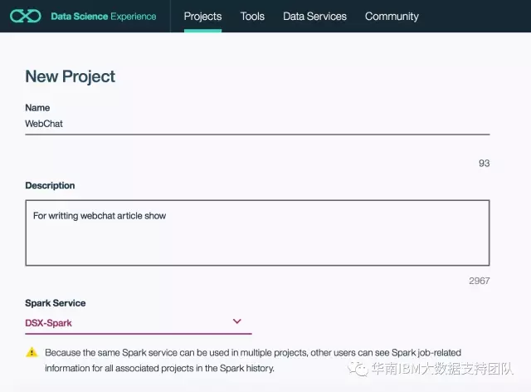Click the Chinese IBM team watermark text
This screenshot has width=531, height=392.
pos(442,369)
